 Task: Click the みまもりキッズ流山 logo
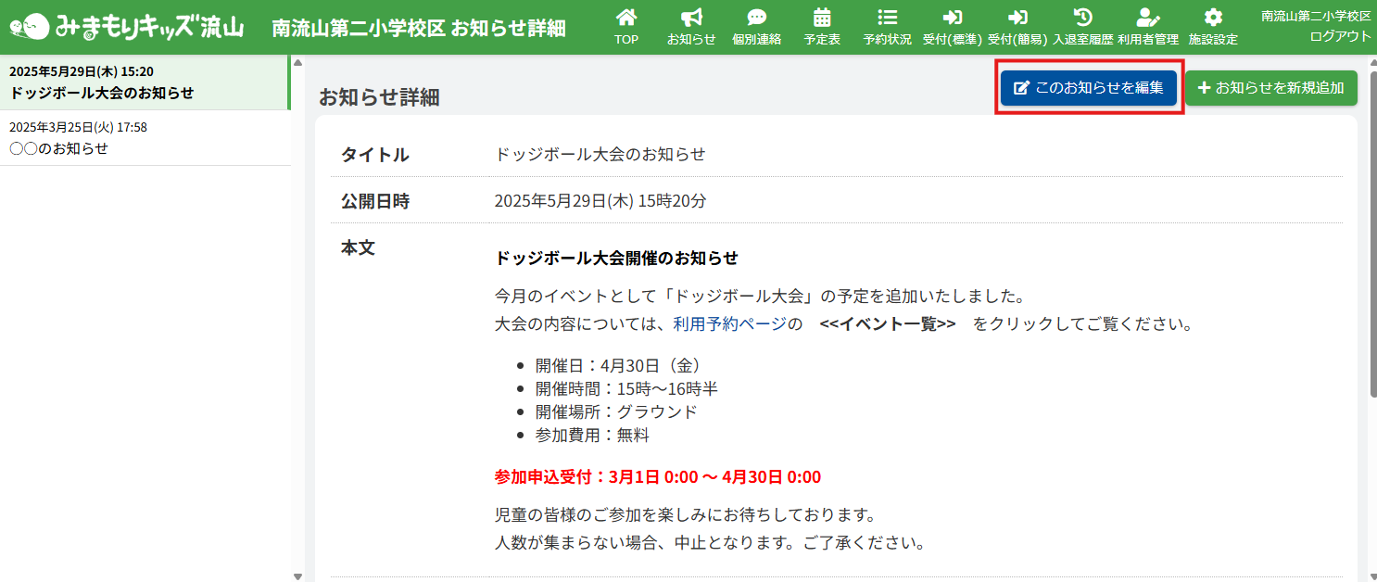point(128,27)
